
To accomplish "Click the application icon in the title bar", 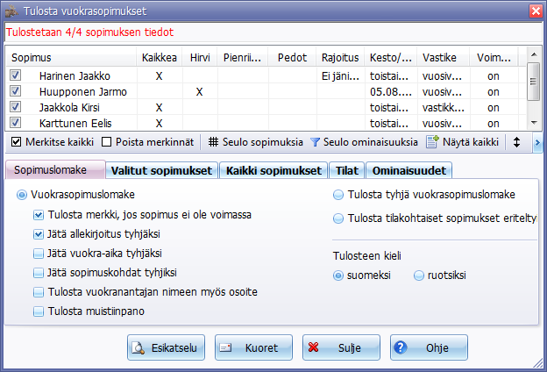I will click(11, 11).
